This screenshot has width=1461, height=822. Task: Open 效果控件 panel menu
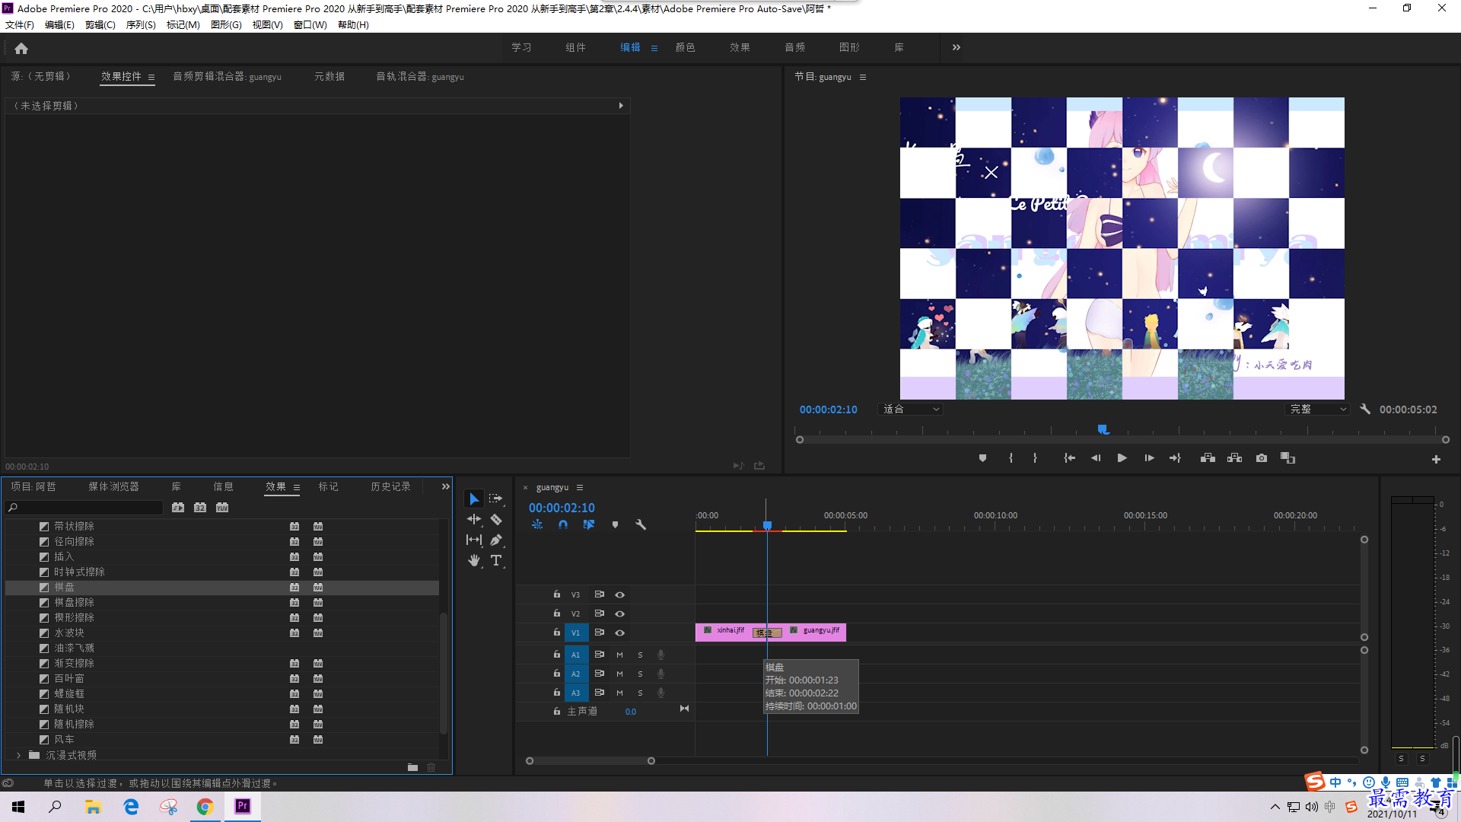[151, 77]
